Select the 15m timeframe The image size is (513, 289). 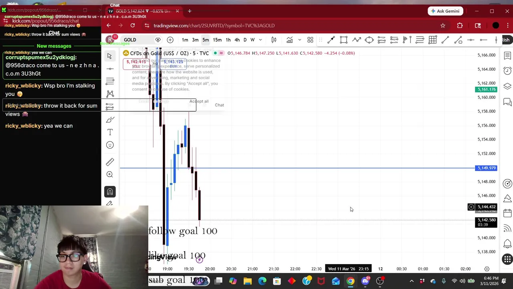(217, 40)
